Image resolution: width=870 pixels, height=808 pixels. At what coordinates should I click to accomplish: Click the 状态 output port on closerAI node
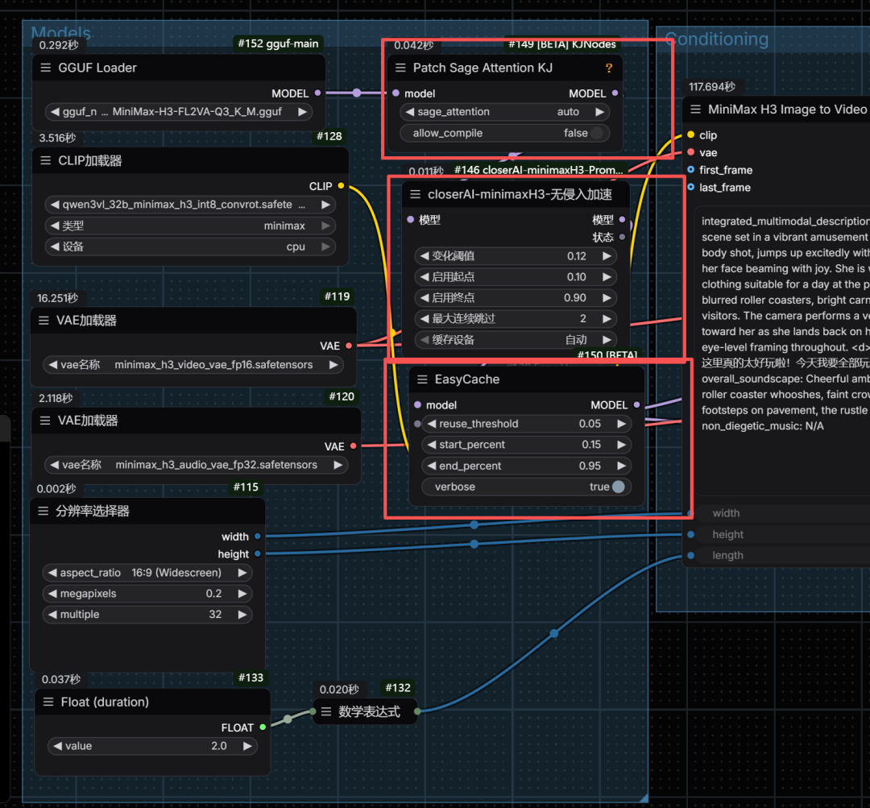pyautogui.click(x=622, y=237)
